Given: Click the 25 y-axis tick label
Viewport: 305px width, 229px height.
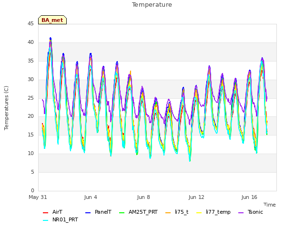Looking at the screenshot, I should [30, 98].
